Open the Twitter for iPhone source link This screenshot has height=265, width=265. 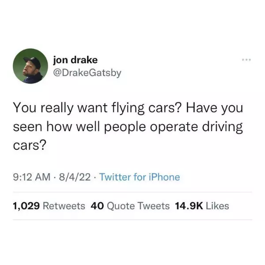pyautogui.click(x=140, y=177)
